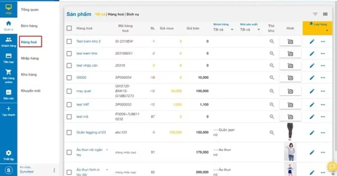Add photo for 'test nhập cân' item
The width and height of the screenshot is (337, 176).
coord(290,66)
